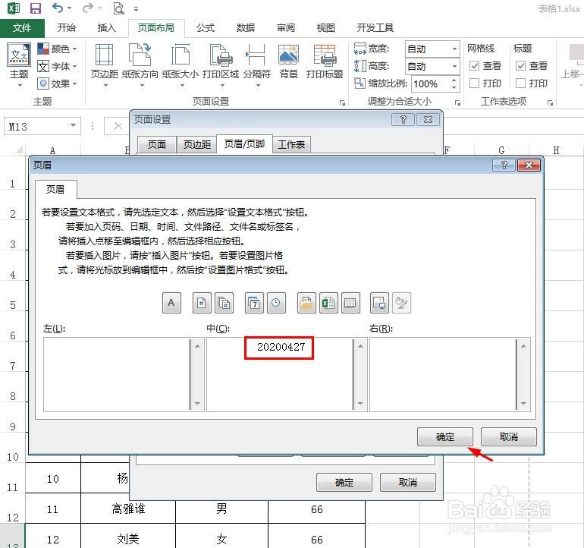Open the Effects (效果) theme dropdown
The height and width of the screenshot is (548, 584).
58,83
